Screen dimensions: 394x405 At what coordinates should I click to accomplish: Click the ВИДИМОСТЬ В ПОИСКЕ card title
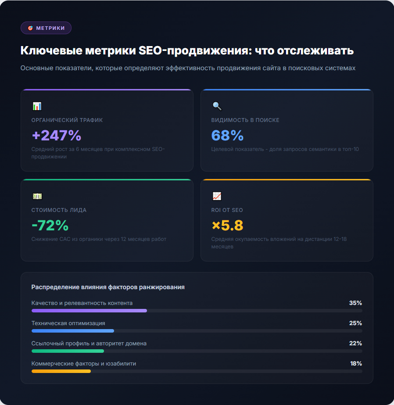[x=245, y=120]
